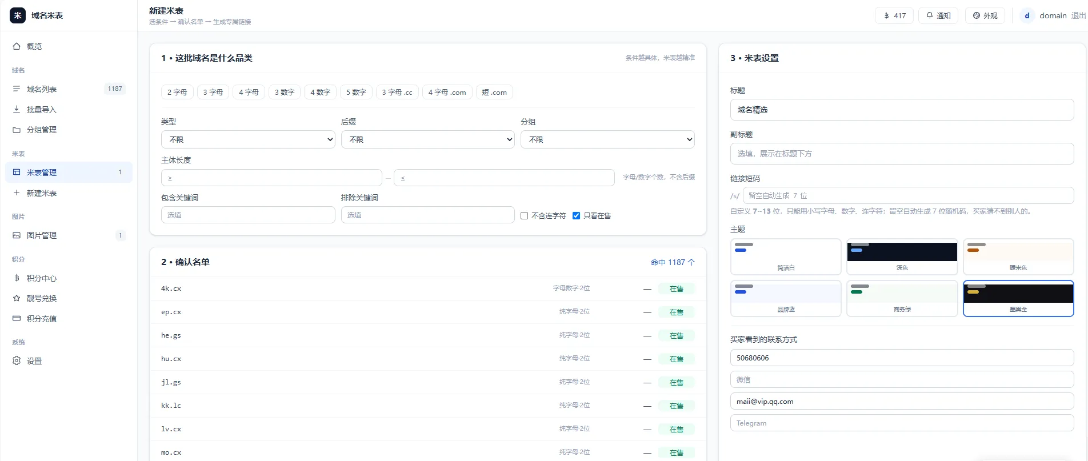The image size is (1088, 461).
Task: Click the 微信 contact field
Action: (902, 379)
